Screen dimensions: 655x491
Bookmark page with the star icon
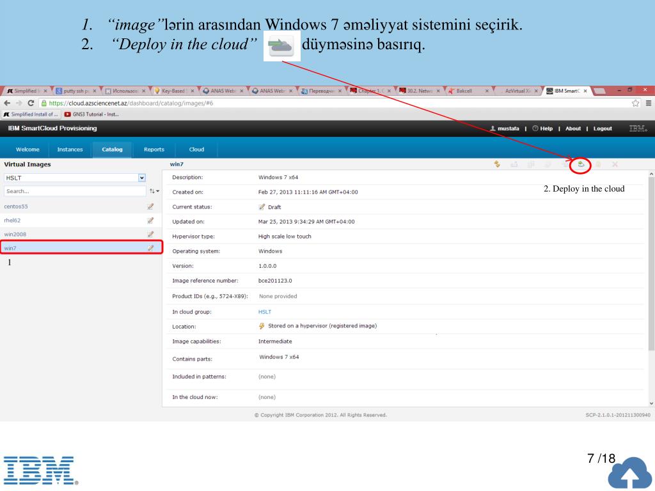point(635,103)
